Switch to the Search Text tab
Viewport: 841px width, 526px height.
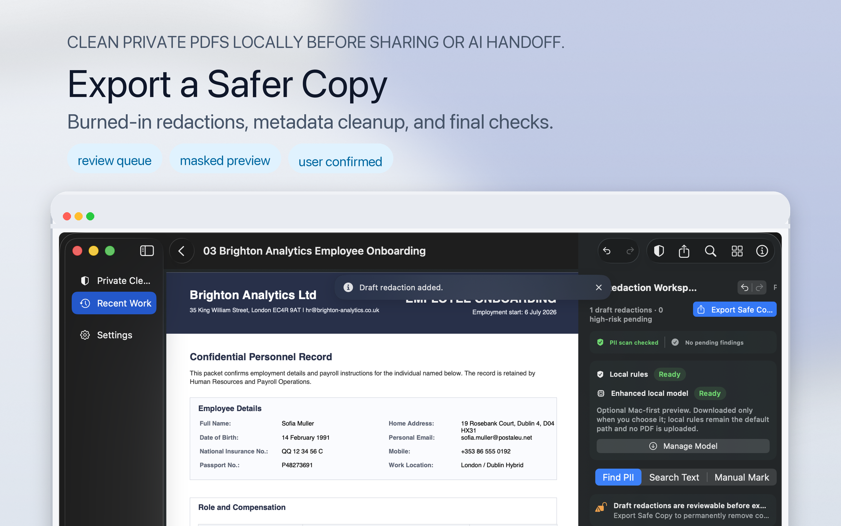674,477
